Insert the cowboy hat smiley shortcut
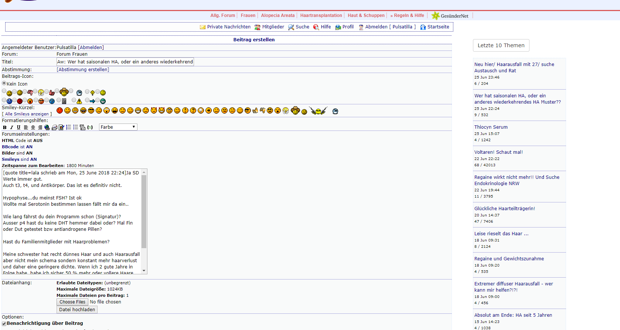The image size is (620, 330). click(295, 111)
